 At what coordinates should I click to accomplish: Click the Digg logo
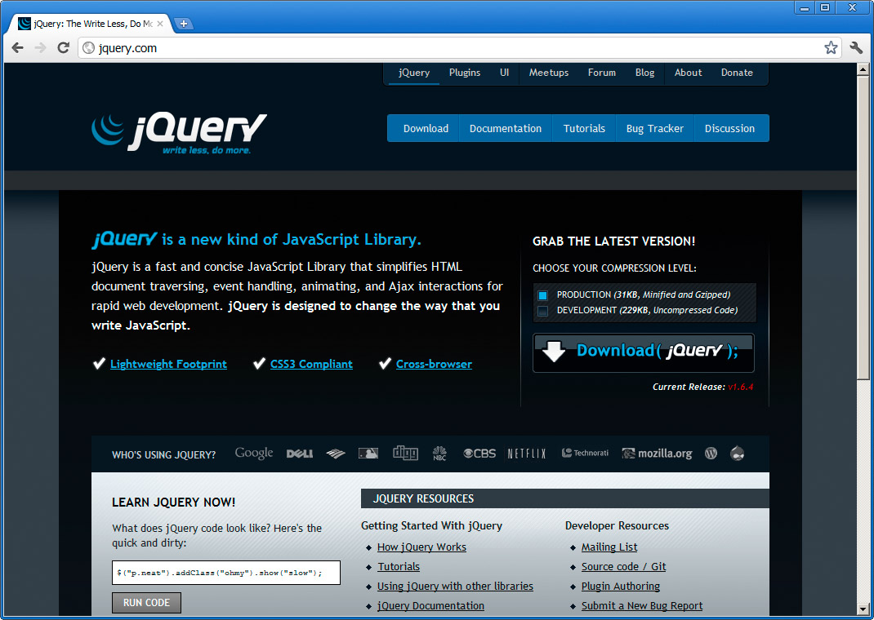click(405, 453)
